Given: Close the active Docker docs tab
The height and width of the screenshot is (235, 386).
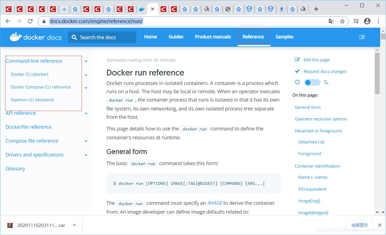Looking at the screenshot, I should (152, 9).
